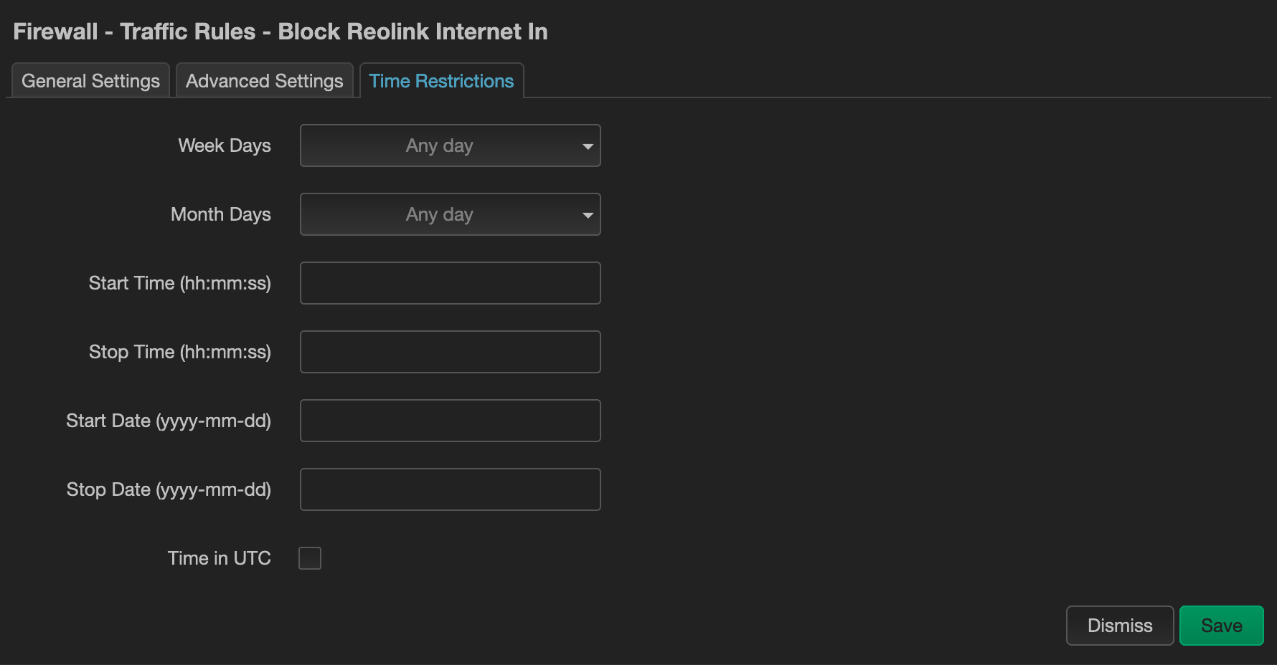The height and width of the screenshot is (665, 1277).
Task: Focus the Start Time input field
Action: (450, 283)
